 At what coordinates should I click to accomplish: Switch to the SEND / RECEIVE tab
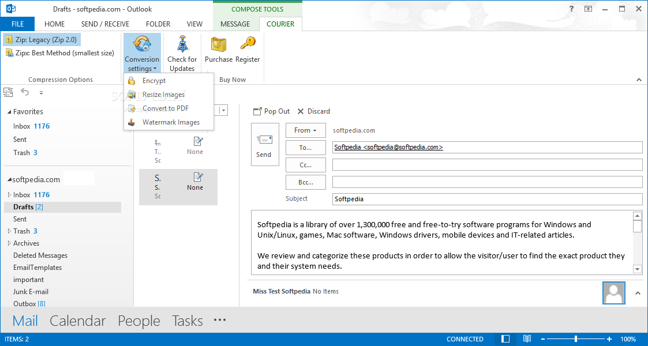(106, 24)
